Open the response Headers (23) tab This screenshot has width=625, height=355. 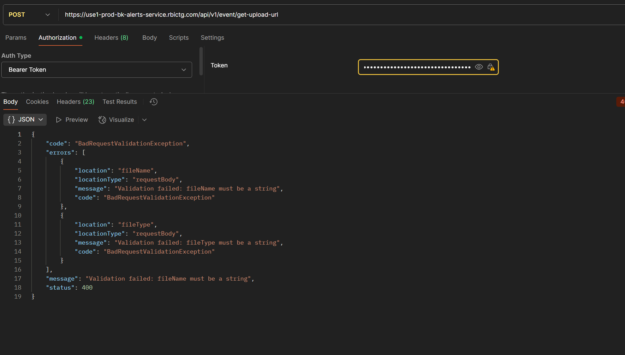point(75,102)
